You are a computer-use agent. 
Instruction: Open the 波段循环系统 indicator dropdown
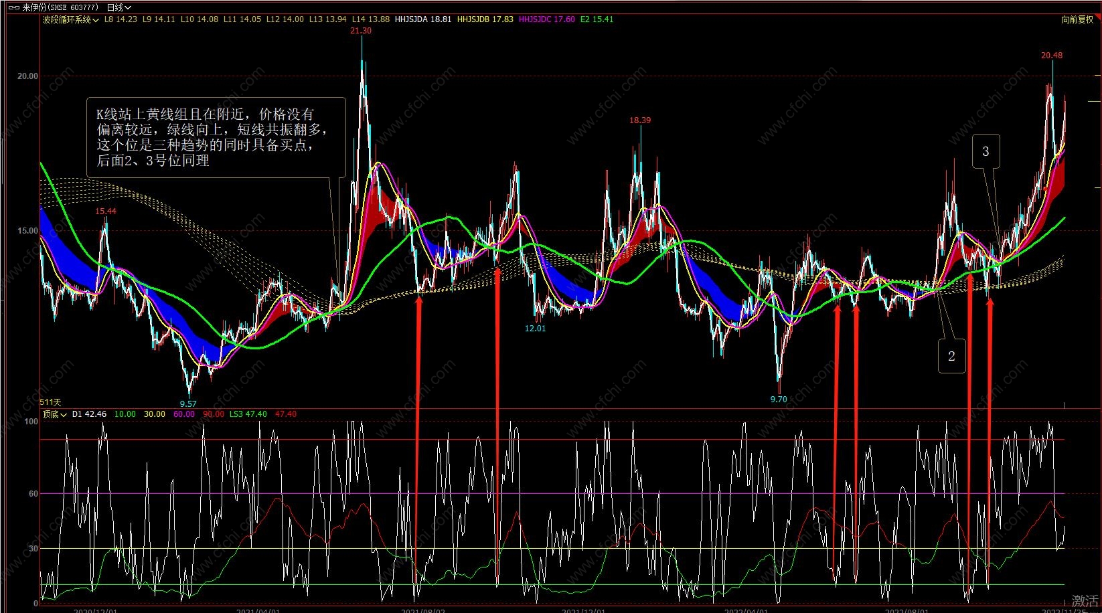(70, 19)
